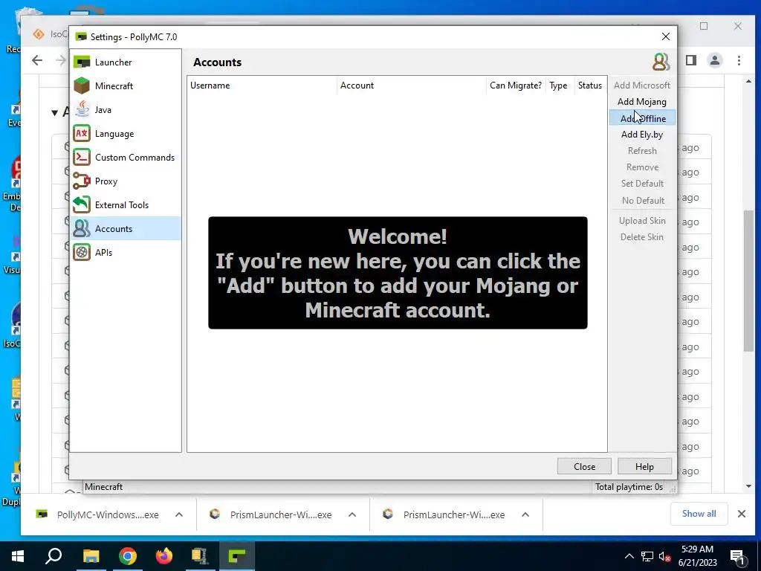Open the APIs settings page
Viewport: 761px width, 571px height.
[x=126, y=253]
